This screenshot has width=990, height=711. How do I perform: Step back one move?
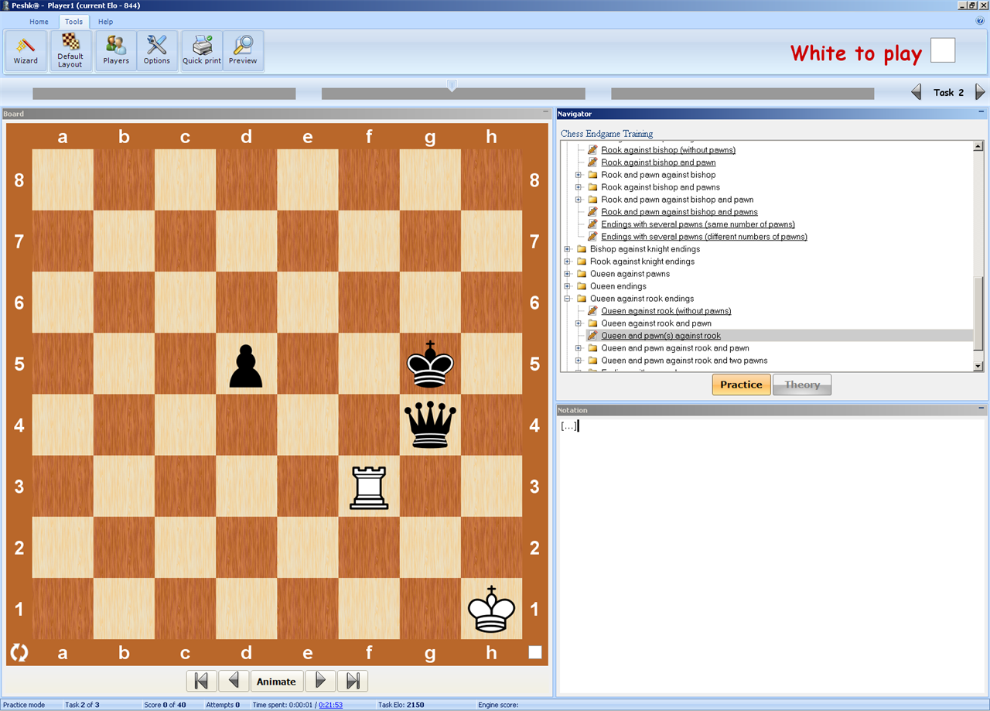tap(234, 681)
